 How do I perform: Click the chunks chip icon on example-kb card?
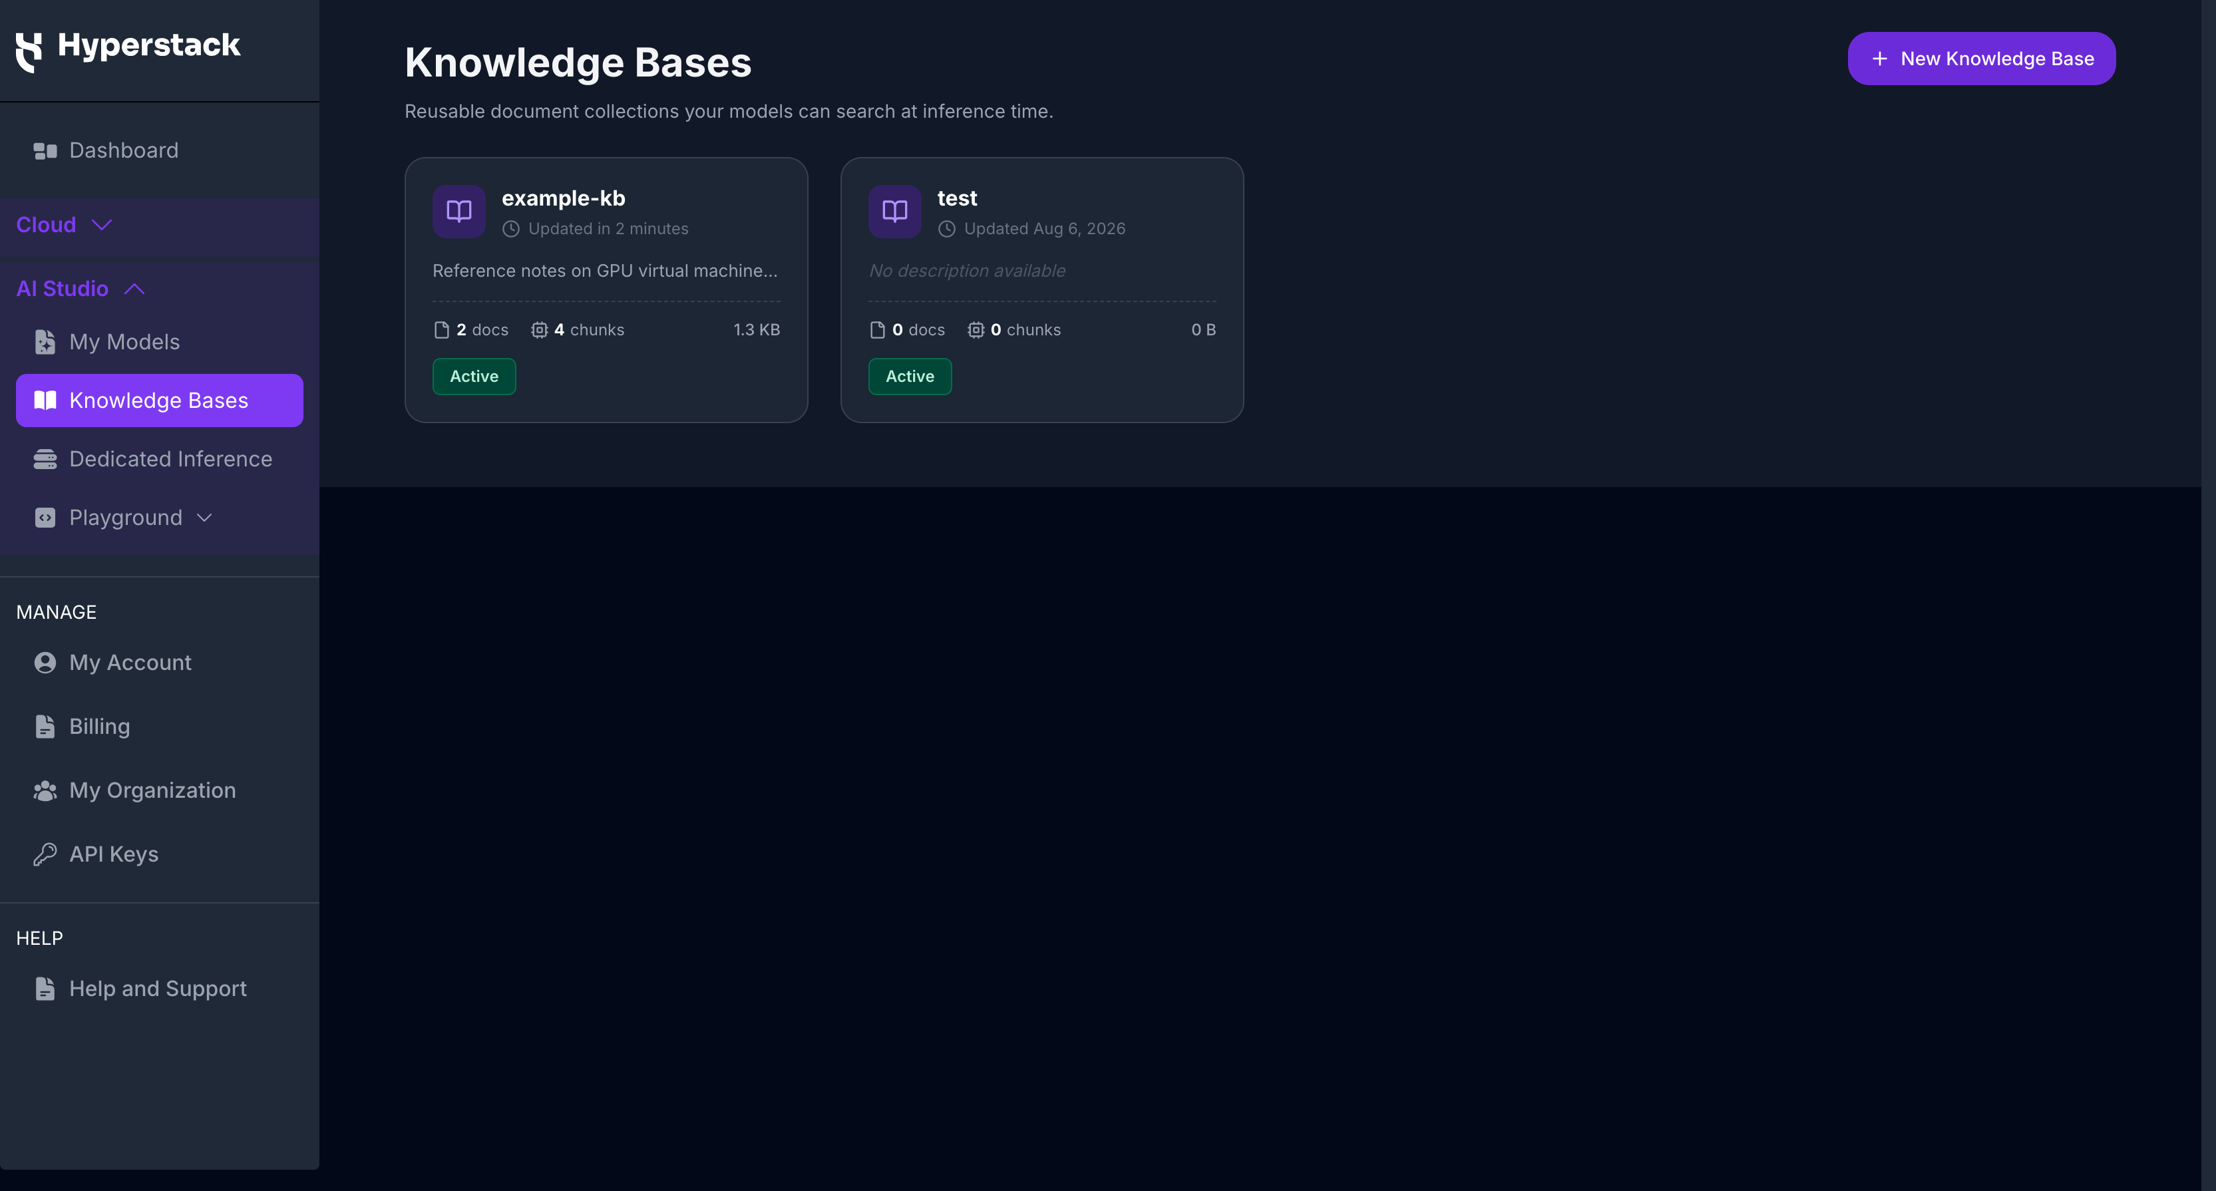(x=540, y=330)
